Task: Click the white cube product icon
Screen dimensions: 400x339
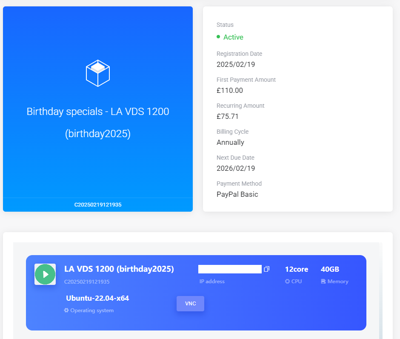Action: coord(98,73)
